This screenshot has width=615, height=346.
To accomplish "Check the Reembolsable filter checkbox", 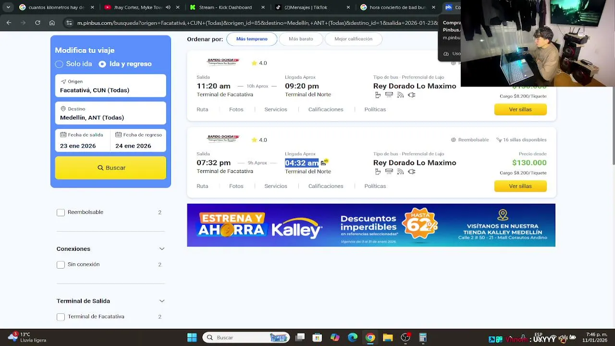I will 61,212.
